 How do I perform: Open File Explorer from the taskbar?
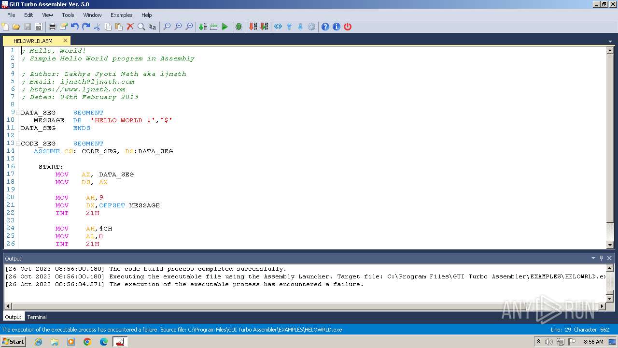tap(55, 342)
